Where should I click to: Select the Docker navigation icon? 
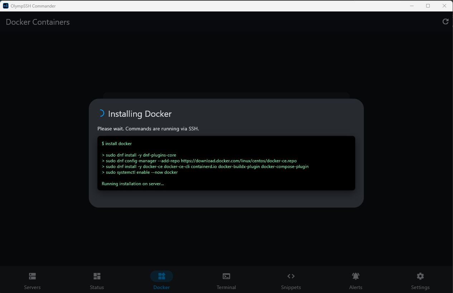(162, 276)
